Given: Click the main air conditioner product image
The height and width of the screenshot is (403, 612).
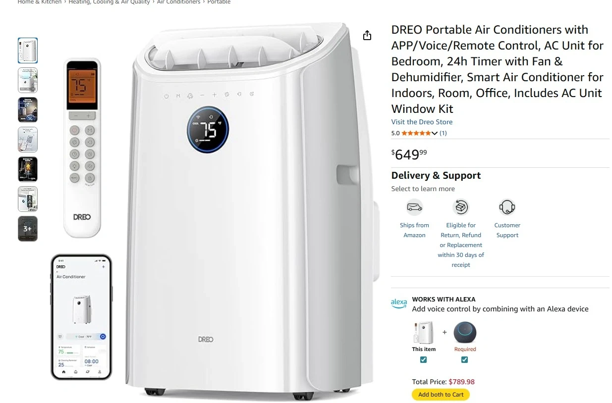Looking at the screenshot, I should point(253,210).
